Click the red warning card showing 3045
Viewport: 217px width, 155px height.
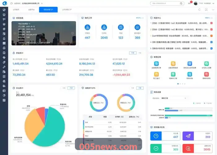197,148
